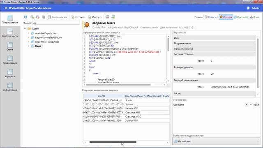Click the query text vertical scrollbar thumb

[x=168, y=45]
